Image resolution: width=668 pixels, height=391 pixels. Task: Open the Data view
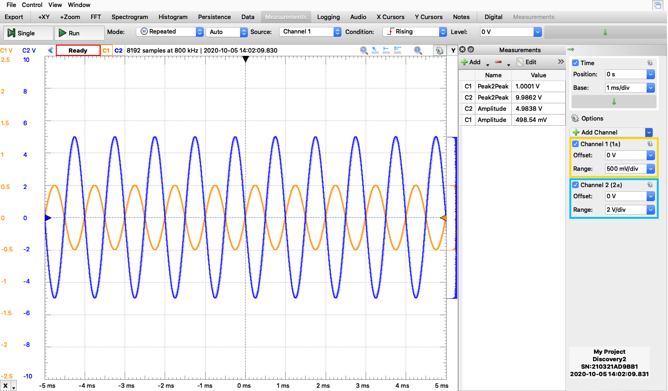(248, 17)
